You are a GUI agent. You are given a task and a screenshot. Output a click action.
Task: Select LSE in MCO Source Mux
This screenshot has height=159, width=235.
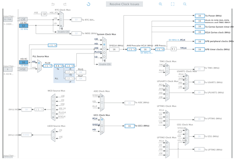(53, 97)
